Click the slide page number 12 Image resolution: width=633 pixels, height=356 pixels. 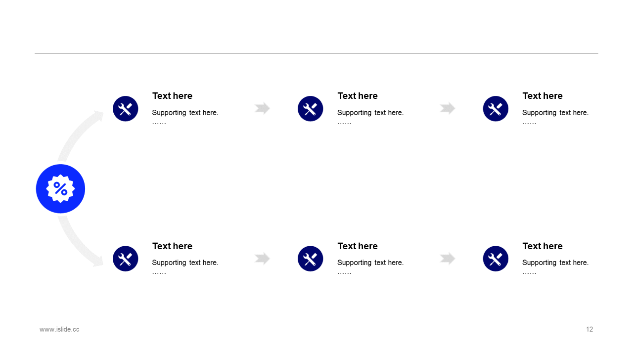[589, 329]
